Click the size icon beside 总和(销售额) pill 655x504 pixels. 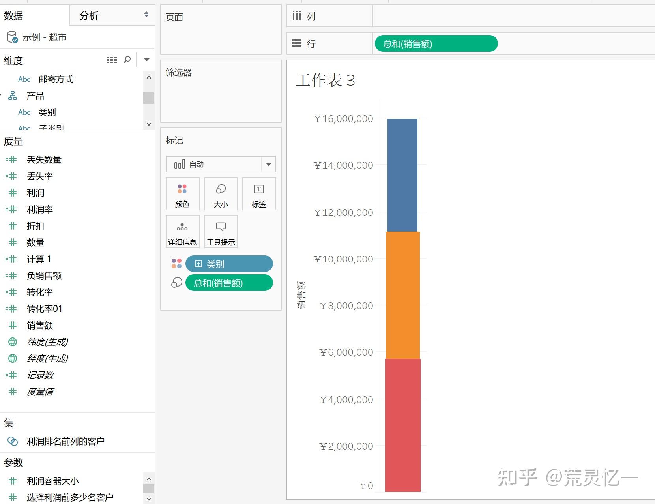pyautogui.click(x=176, y=283)
